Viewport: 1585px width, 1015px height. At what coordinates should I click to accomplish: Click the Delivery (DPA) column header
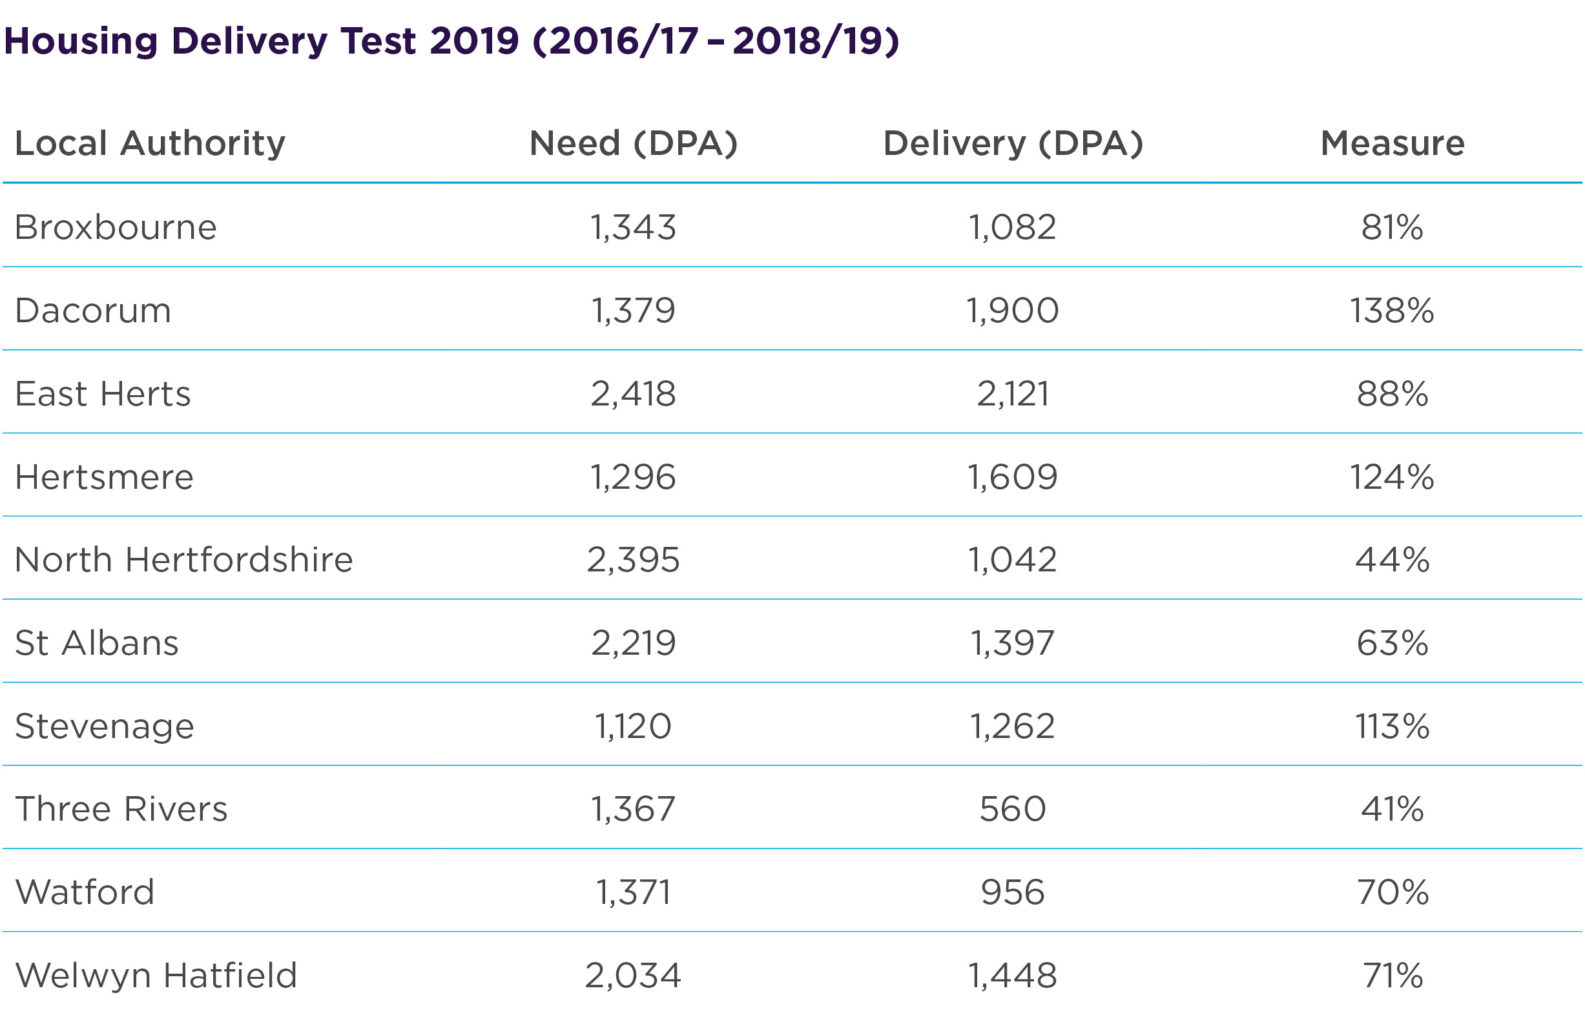(x=1013, y=143)
